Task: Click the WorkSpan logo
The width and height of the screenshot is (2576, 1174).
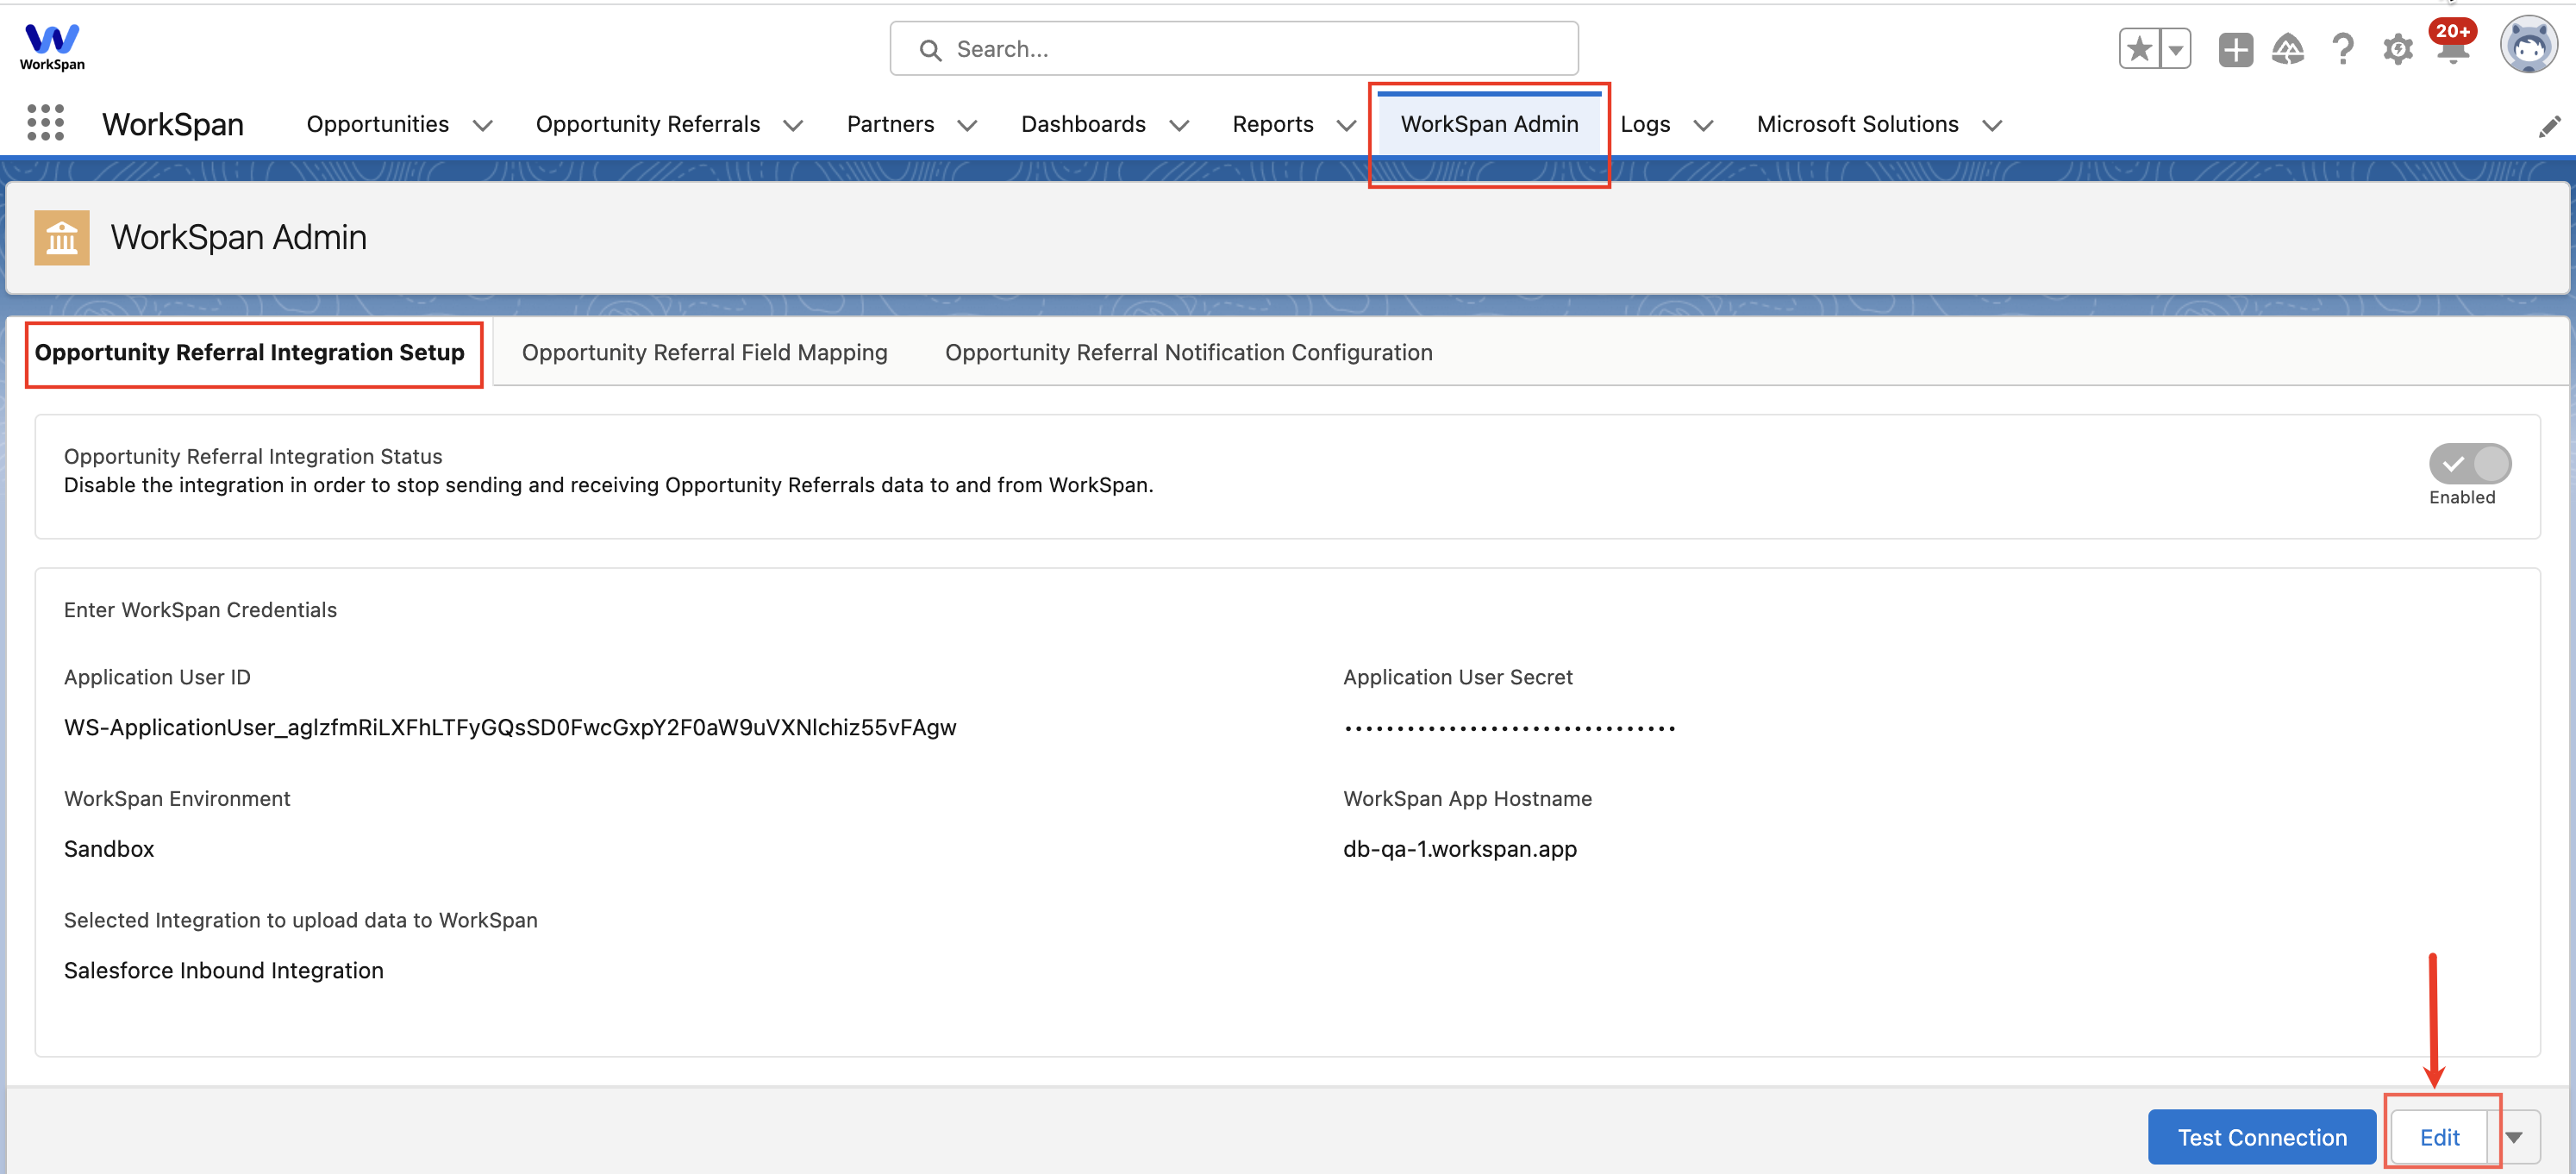Action: click(x=52, y=47)
